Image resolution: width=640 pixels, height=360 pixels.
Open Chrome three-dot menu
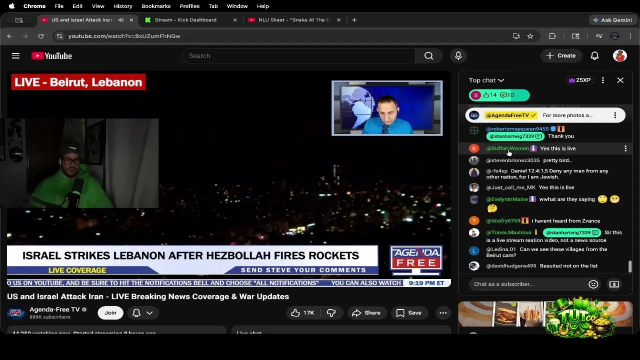(630, 36)
